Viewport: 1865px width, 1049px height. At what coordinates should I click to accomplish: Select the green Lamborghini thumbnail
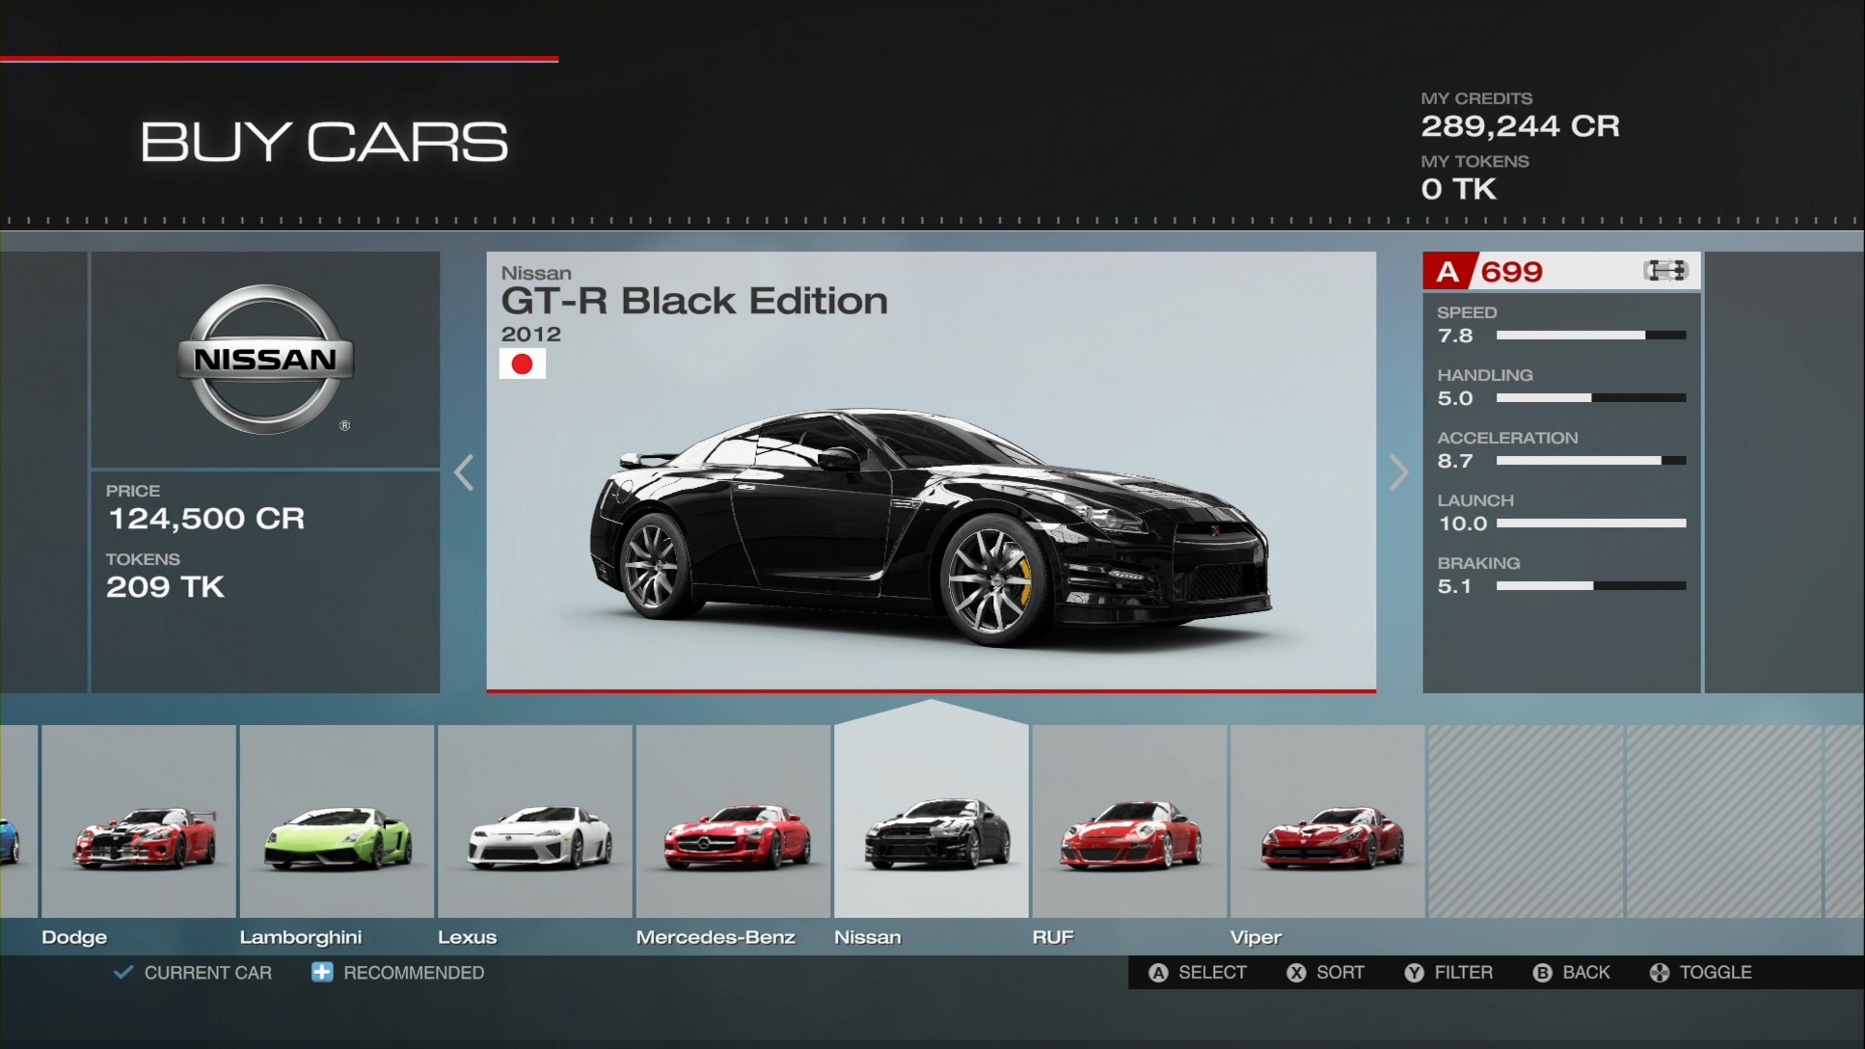338,821
